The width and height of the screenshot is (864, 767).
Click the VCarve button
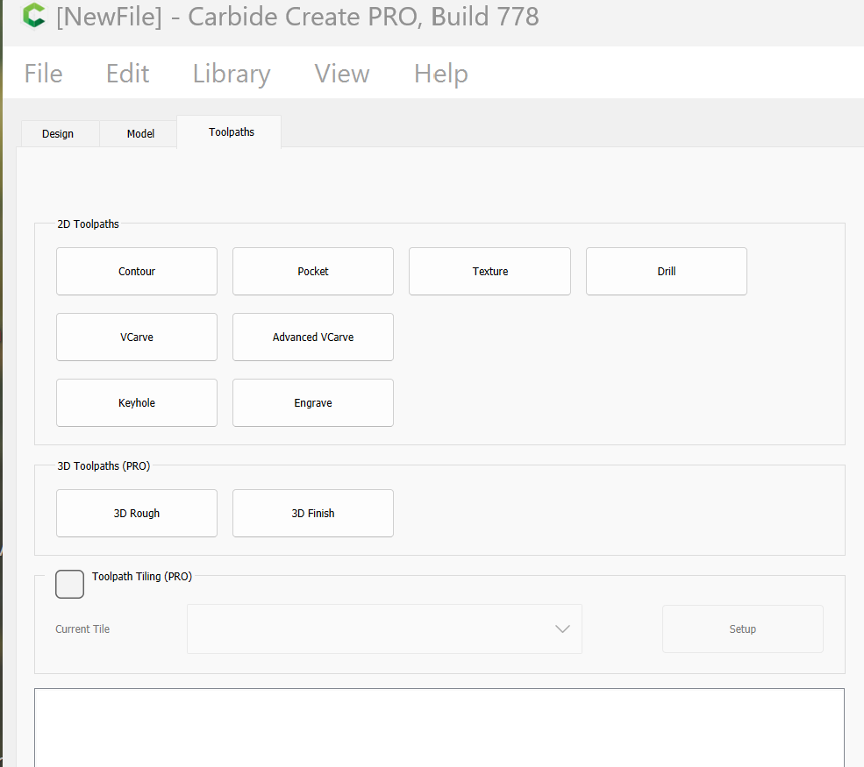pyautogui.click(x=137, y=337)
